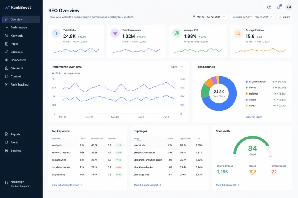Open notifications bell in the header

(x=279, y=7)
